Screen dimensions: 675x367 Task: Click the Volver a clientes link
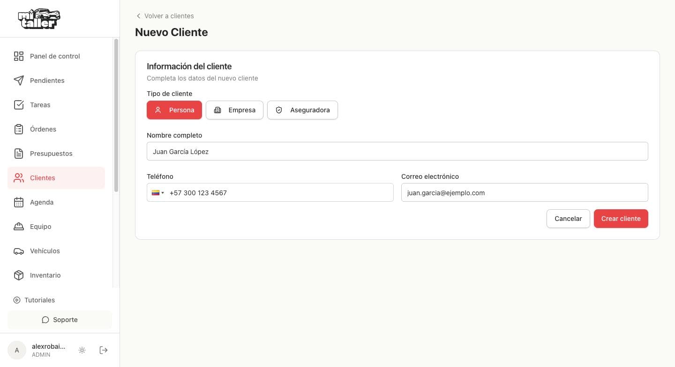[x=165, y=16]
